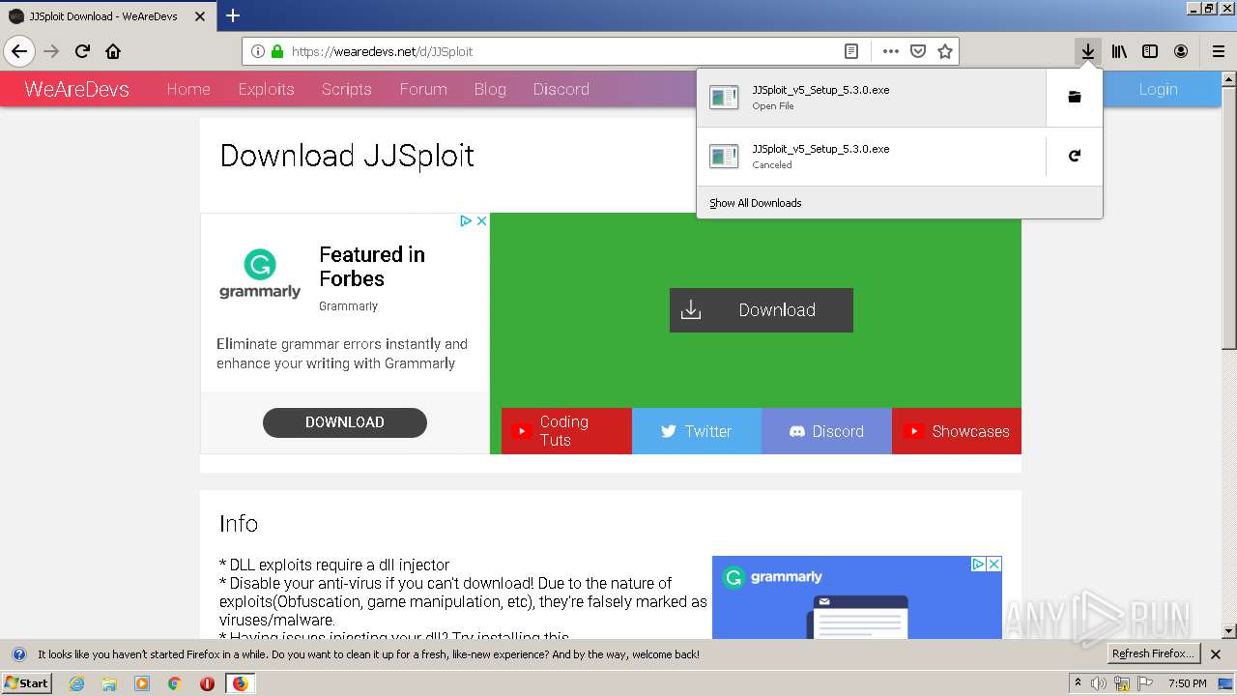Close the Grammarly Forbes ad

(481, 221)
